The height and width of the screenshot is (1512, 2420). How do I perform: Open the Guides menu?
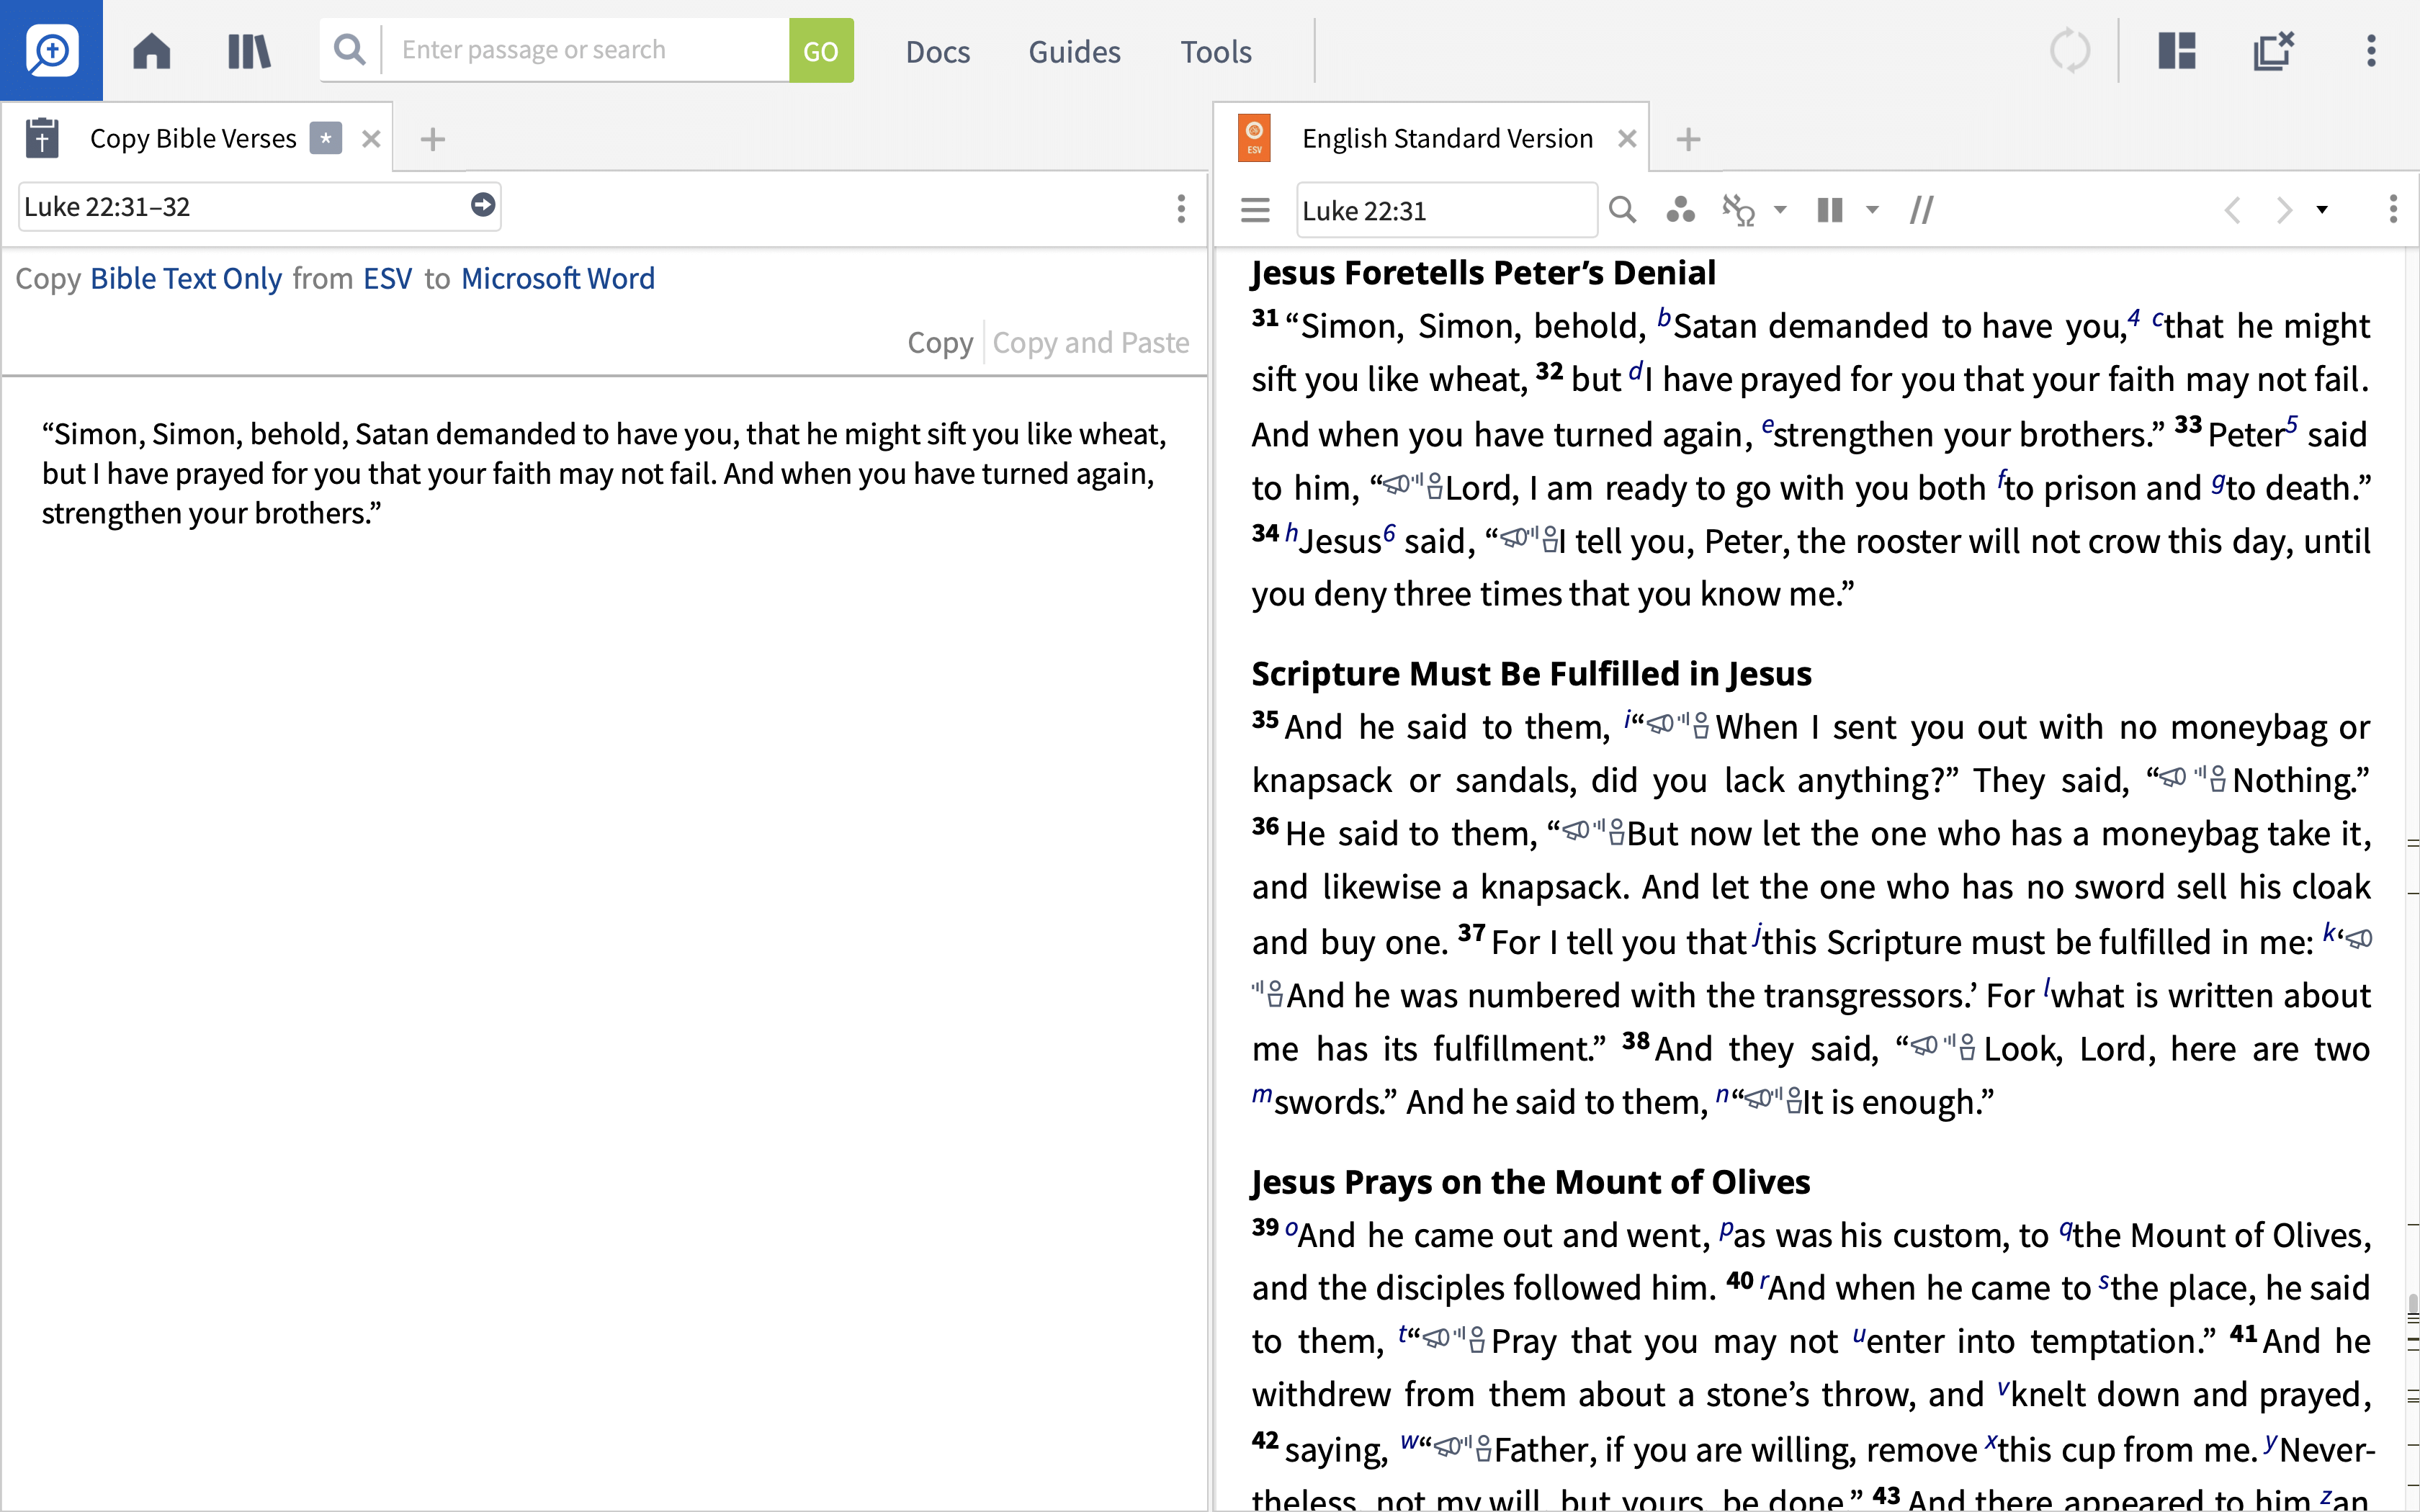1074,51
